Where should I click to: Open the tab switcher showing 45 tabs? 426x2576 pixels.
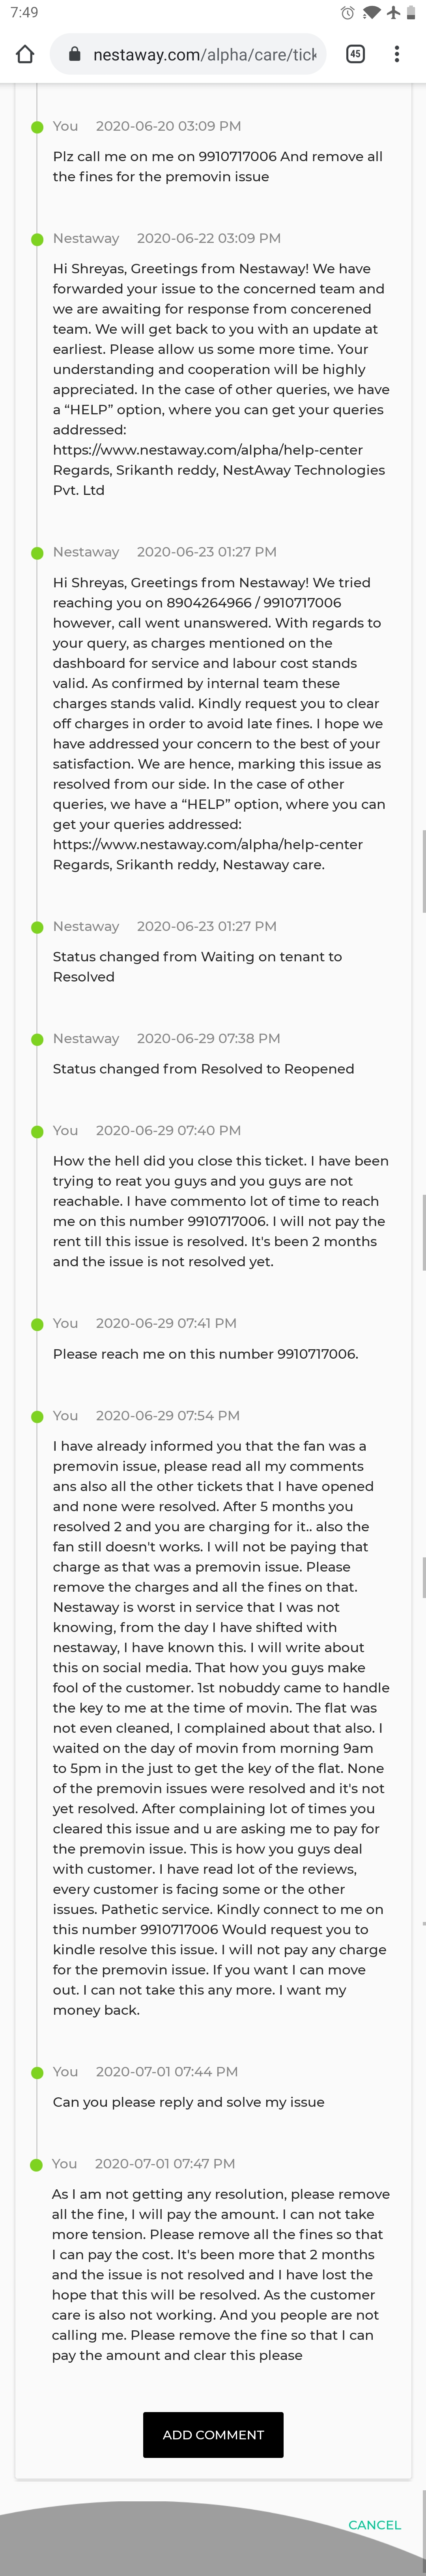[355, 54]
